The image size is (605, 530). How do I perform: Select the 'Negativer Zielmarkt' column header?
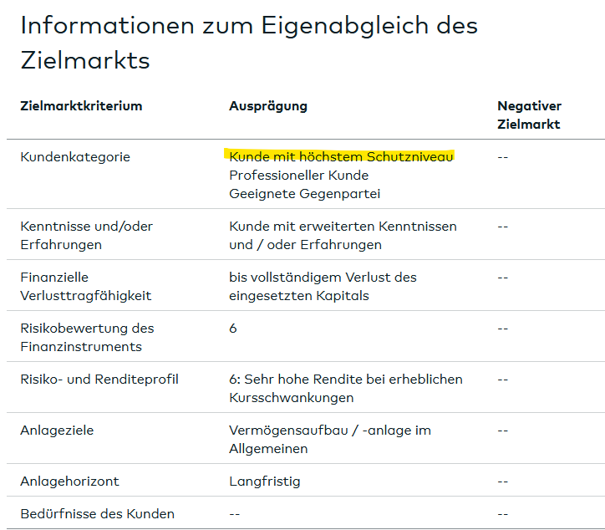coord(529,115)
